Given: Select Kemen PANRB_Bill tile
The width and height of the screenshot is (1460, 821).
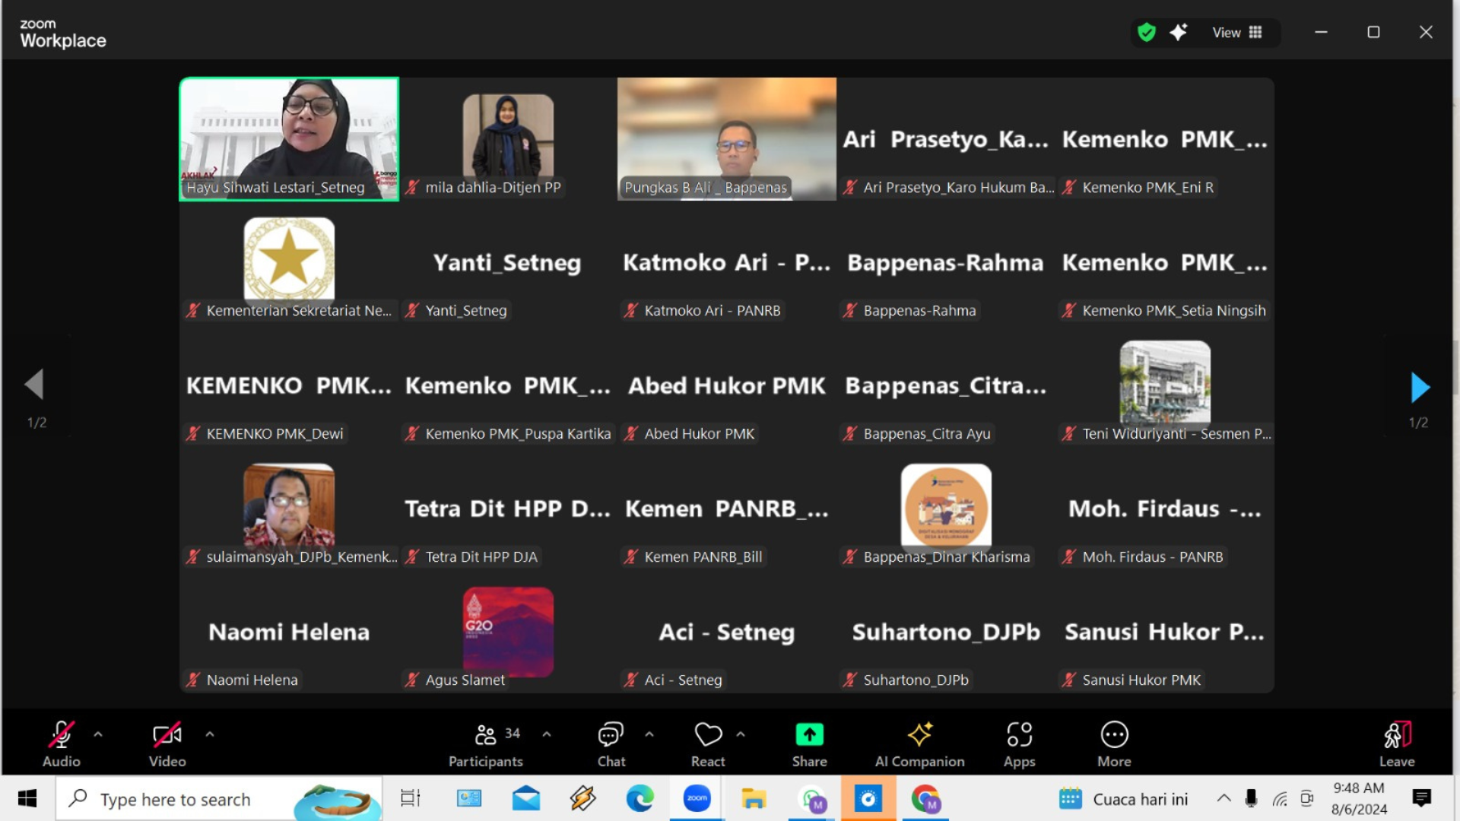Looking at the screenshot, I should (727, 509).
